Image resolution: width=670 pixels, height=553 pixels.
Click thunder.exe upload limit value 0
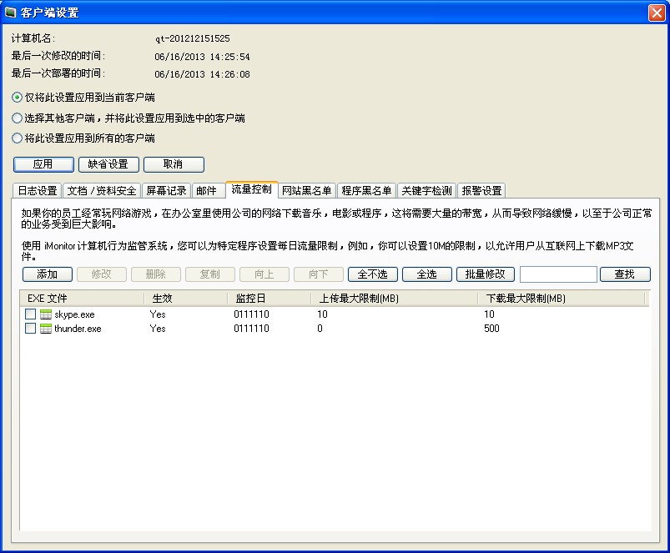click(320, 329)
